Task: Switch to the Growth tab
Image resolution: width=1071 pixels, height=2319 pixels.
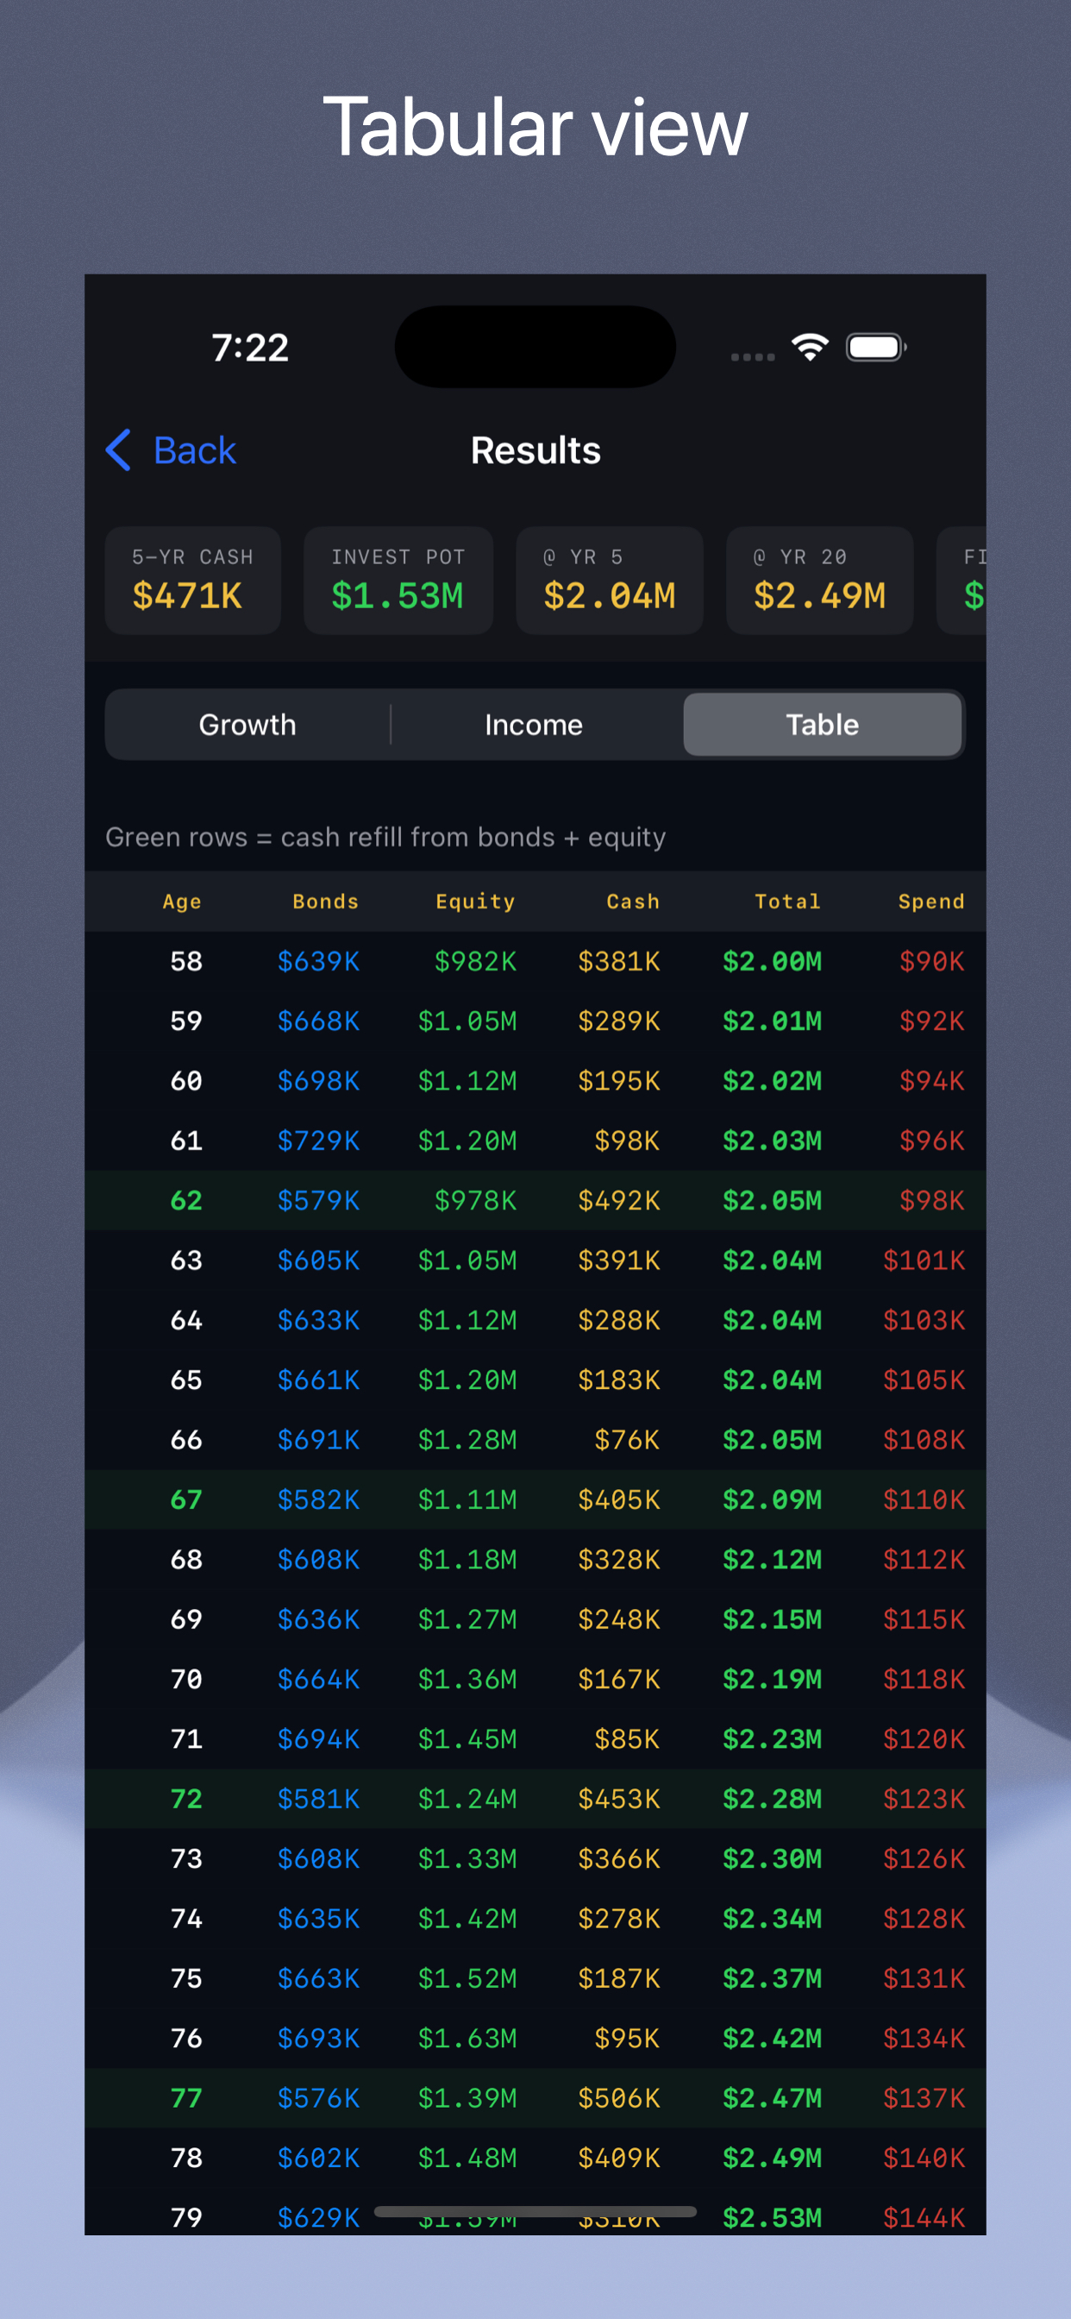Action: click(x=247, y=725)
